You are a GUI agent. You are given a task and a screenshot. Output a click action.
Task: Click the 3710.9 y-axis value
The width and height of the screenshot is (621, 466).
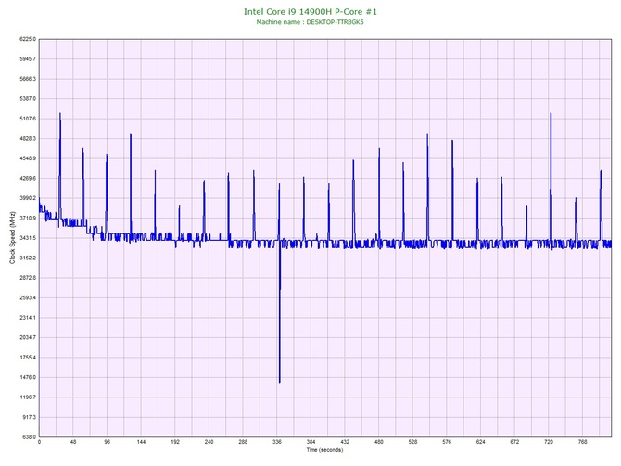click(x=28, y=218)
